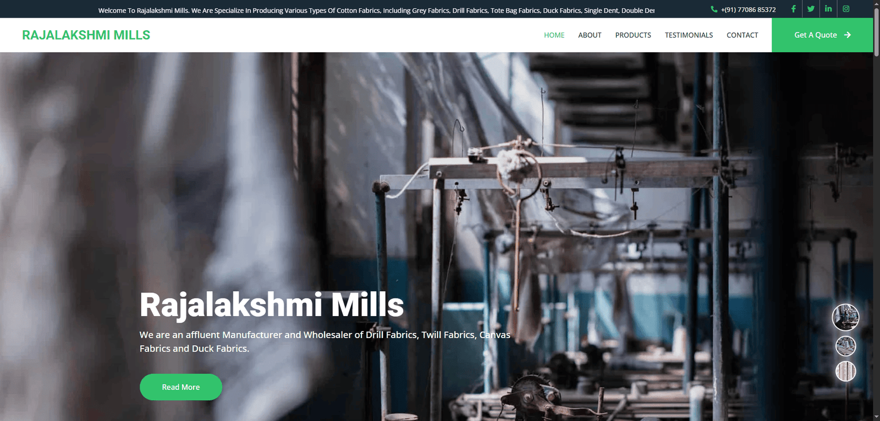Screen dimensions: 880x421
Task: Click the Get A Quote button
Action: pyautogui.click(x=822, y=35)
